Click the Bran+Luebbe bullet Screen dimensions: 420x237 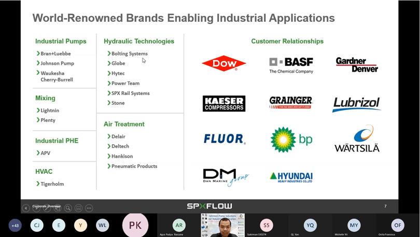coord(53,53)
